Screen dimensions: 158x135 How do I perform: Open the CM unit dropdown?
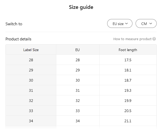click(x=146, y=24)
